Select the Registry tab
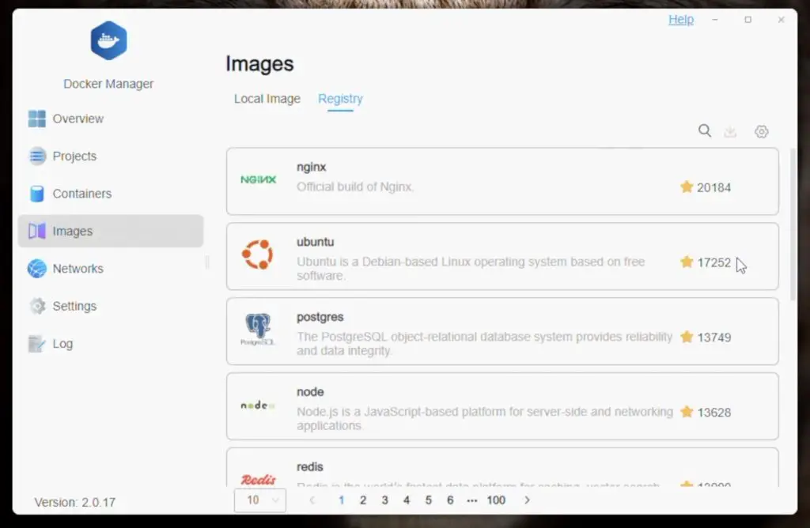This screenshot has height=528, width=810. tap(340, 99)
